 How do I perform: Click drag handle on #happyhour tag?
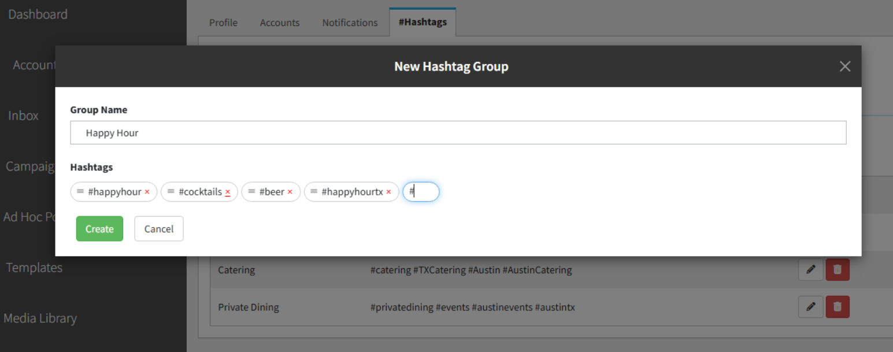pos(80,191)
